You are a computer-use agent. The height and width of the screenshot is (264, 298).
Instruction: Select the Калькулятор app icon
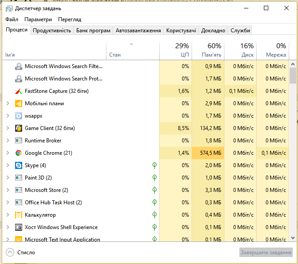point(19,215)
